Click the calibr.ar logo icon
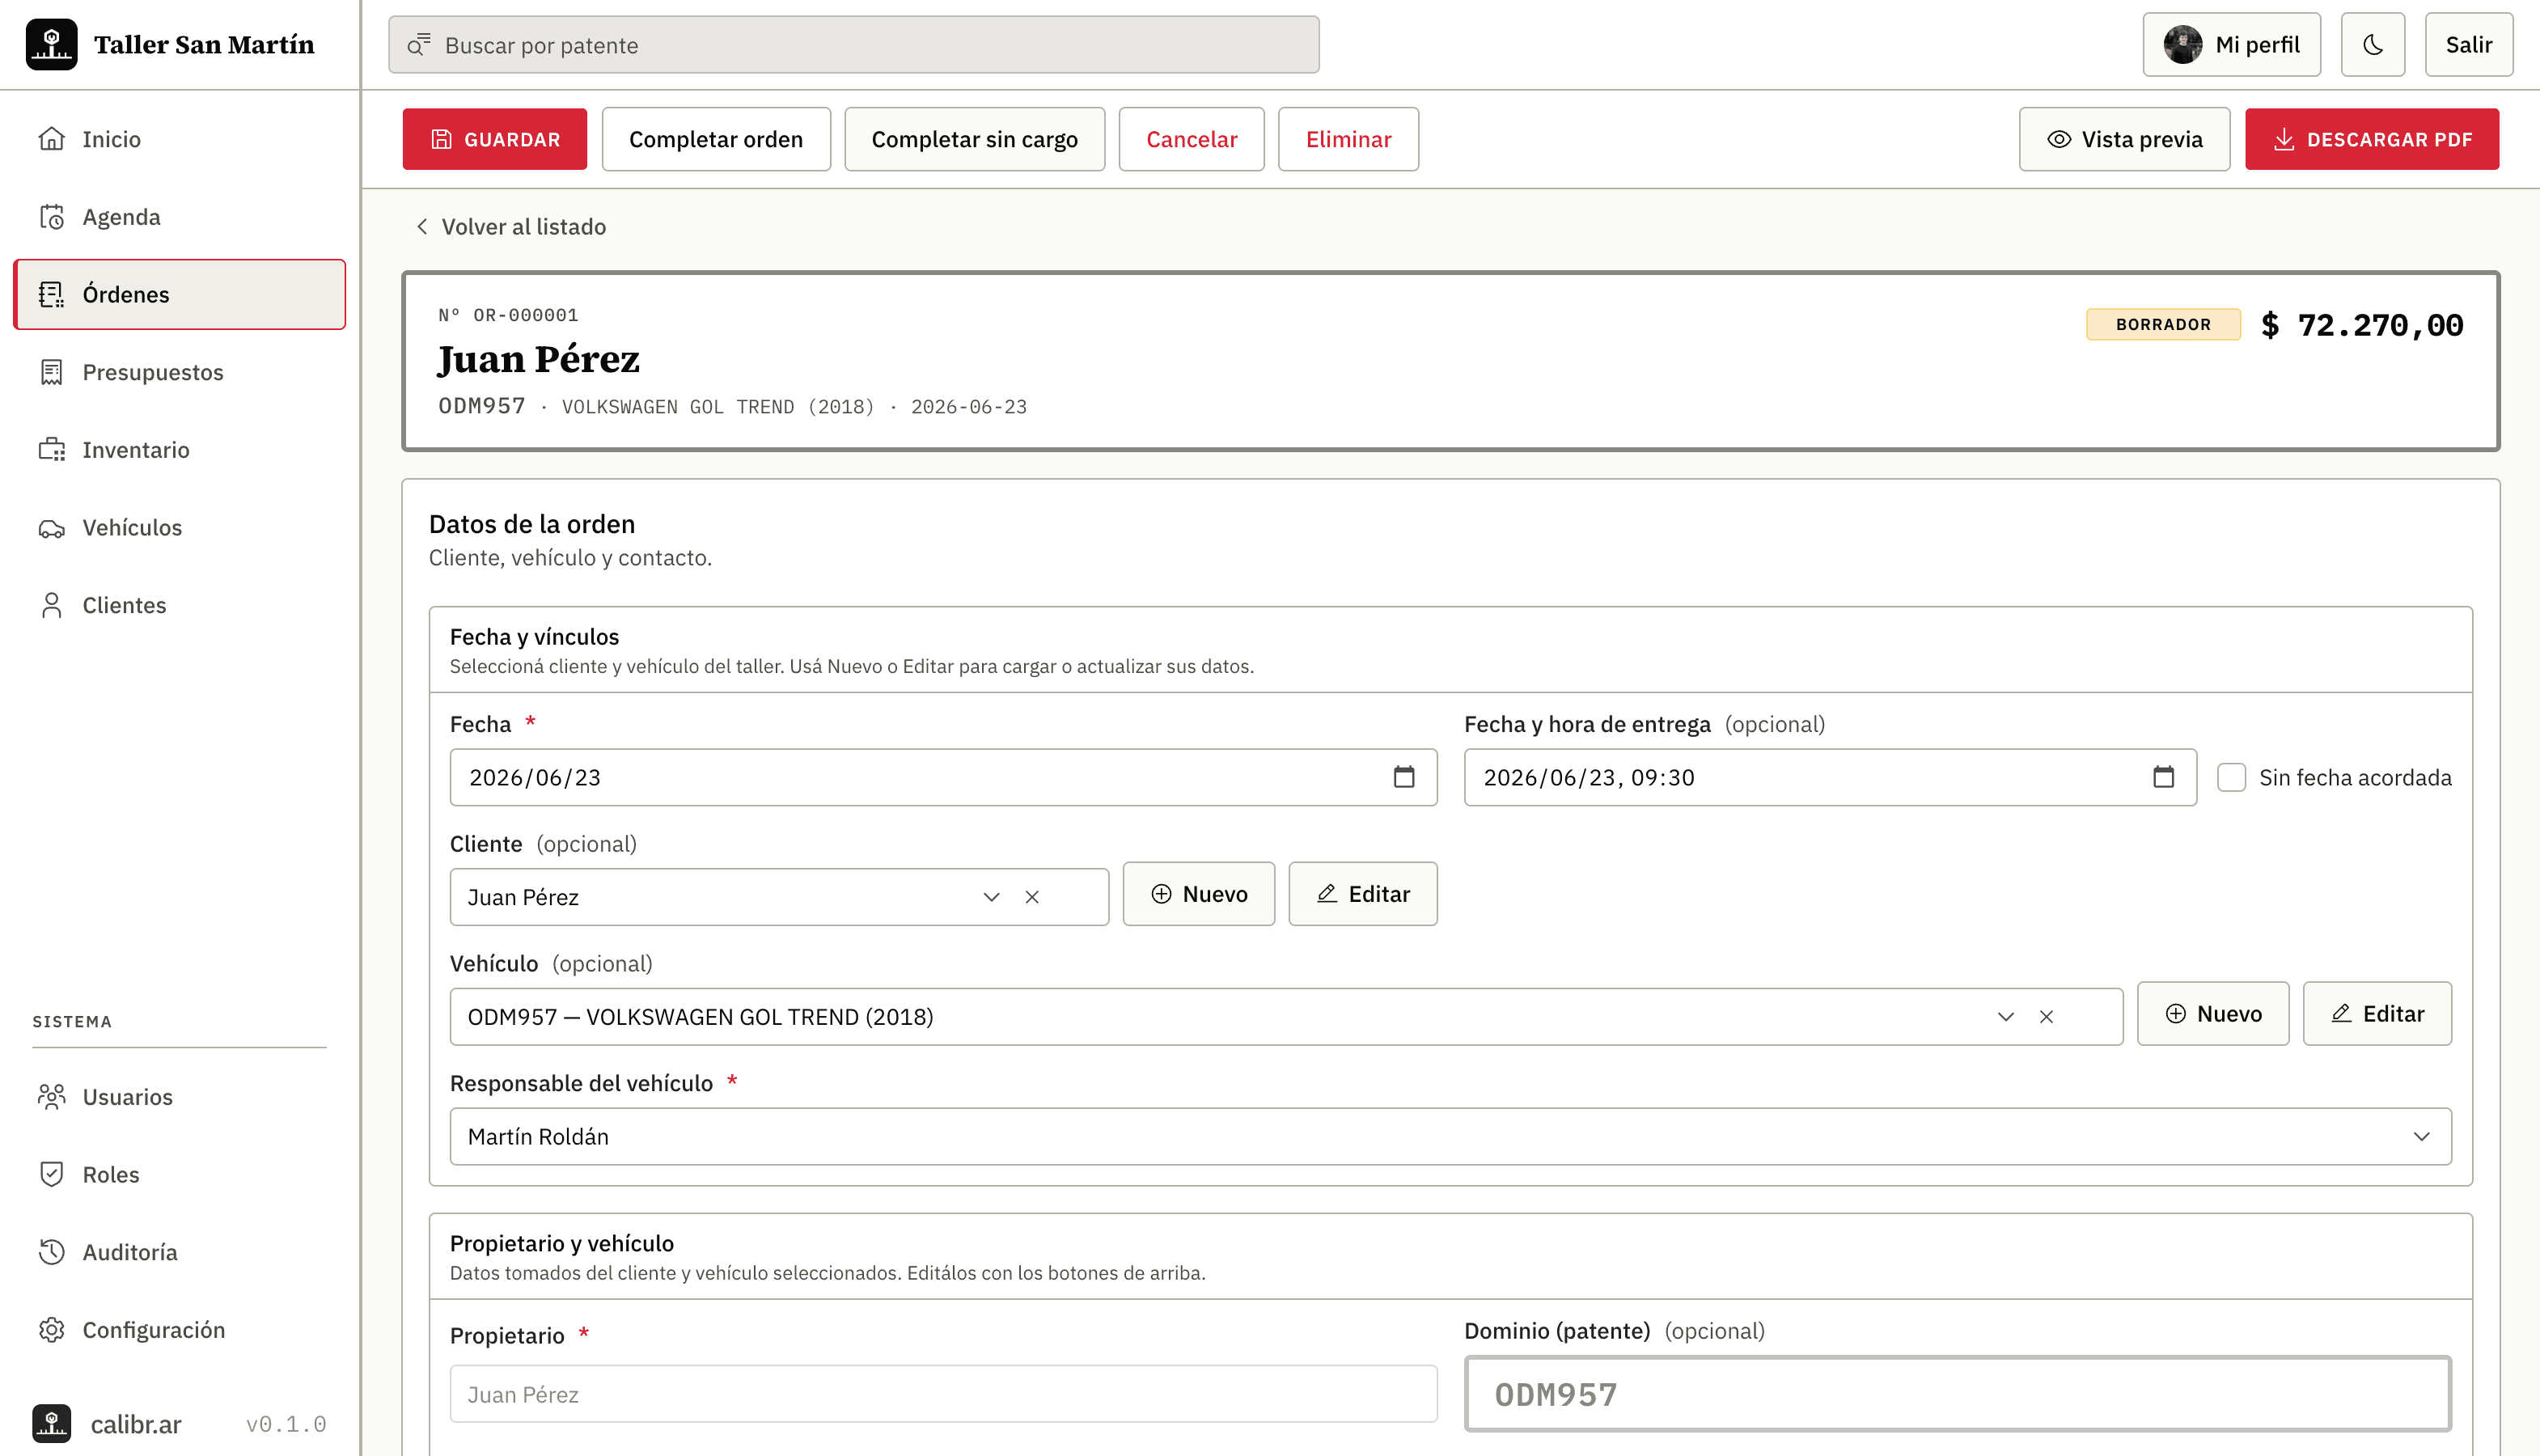2540x1456 pixels. tap(51, 1423)
